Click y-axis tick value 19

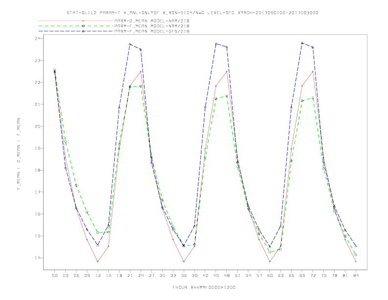click(38, 148)
